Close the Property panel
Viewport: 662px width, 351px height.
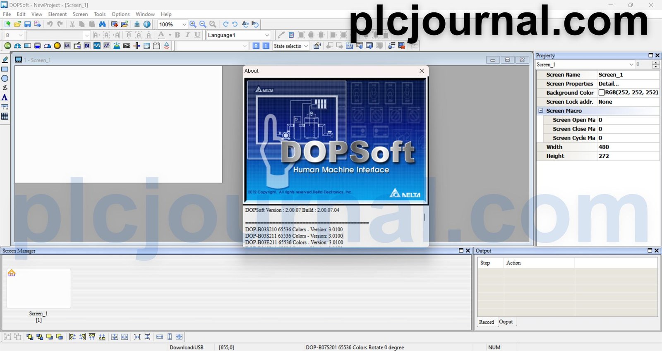coord(657,55)
